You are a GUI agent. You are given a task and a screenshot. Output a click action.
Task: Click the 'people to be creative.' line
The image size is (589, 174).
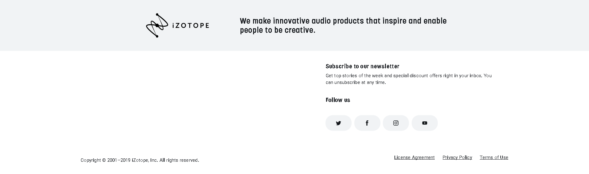278,30
